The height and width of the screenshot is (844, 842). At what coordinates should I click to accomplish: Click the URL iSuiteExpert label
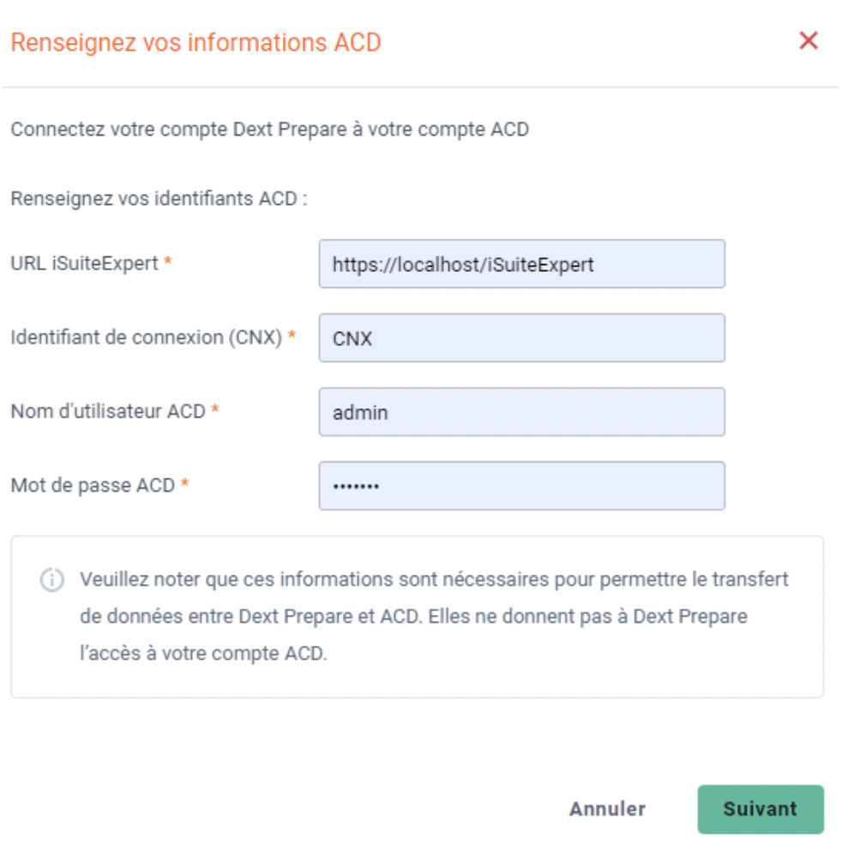pos(85,263)
